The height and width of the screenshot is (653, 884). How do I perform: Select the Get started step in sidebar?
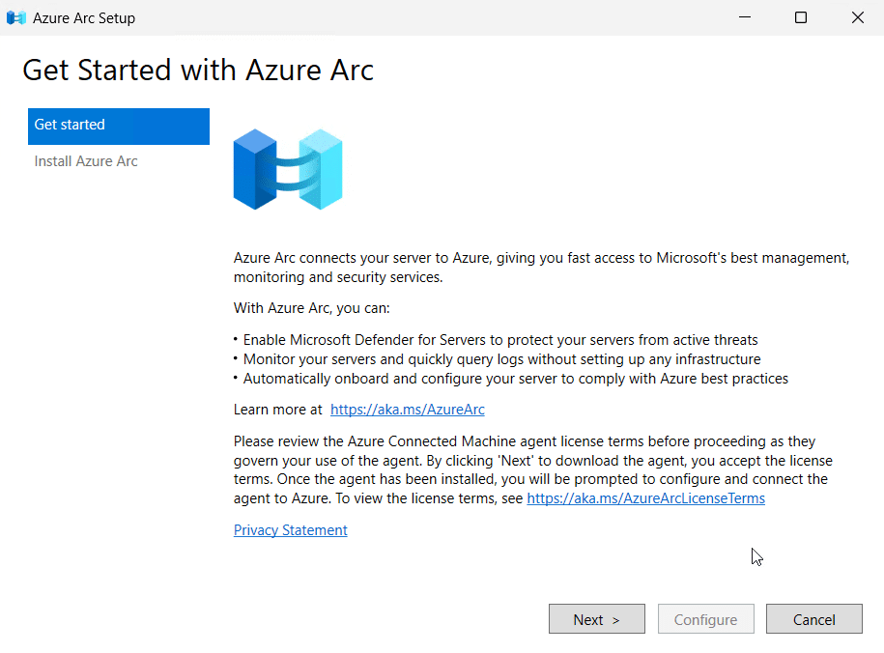[118, 126]
